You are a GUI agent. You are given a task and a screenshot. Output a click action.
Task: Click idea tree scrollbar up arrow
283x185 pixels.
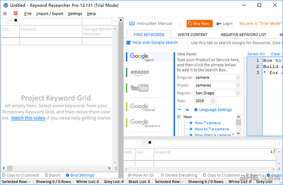click(239, 117)
